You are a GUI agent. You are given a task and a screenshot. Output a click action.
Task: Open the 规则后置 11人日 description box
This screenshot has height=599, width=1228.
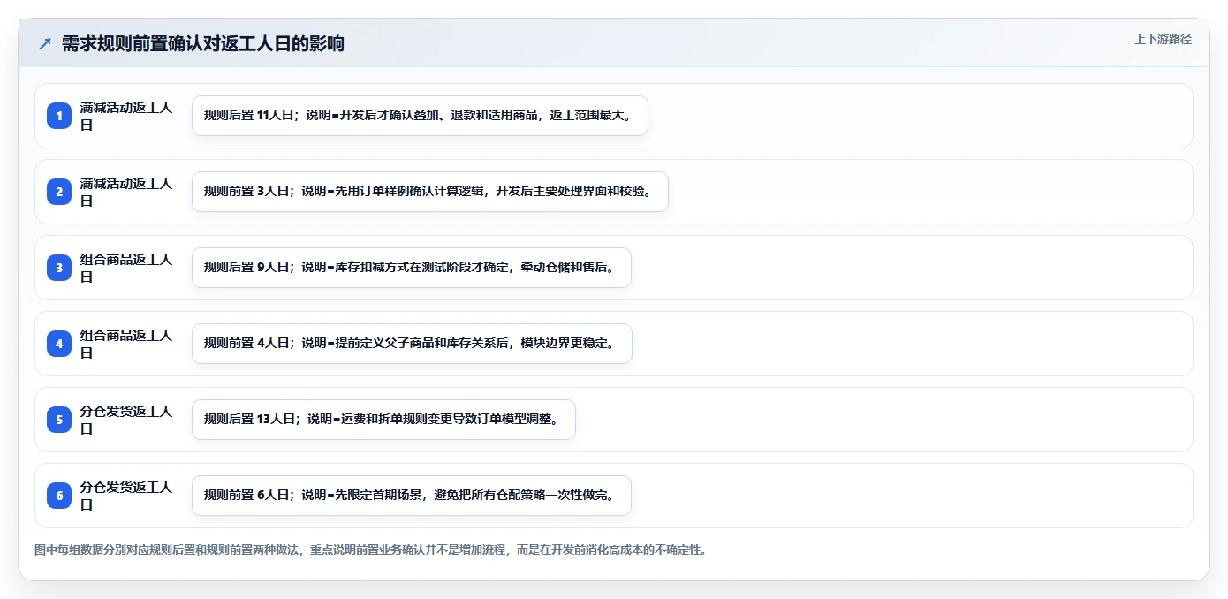[x=420, y=116]
